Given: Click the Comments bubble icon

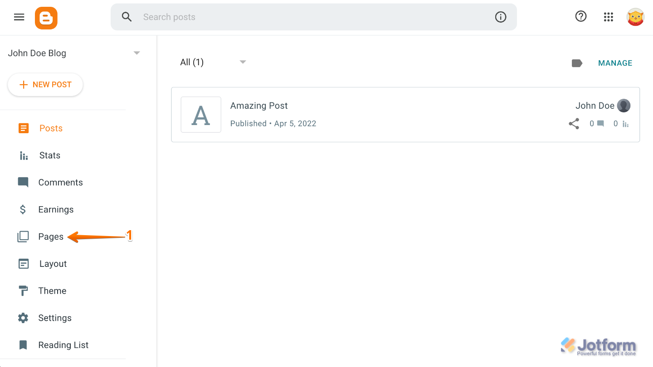Looking at the screenshot, I should click(23, 183).
